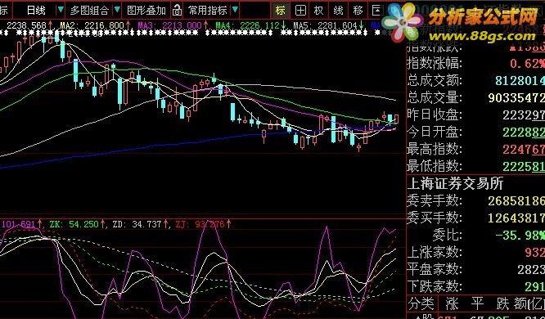Click the 日线 period label
This screenshot has width=545, height=319.
[36, 11]
